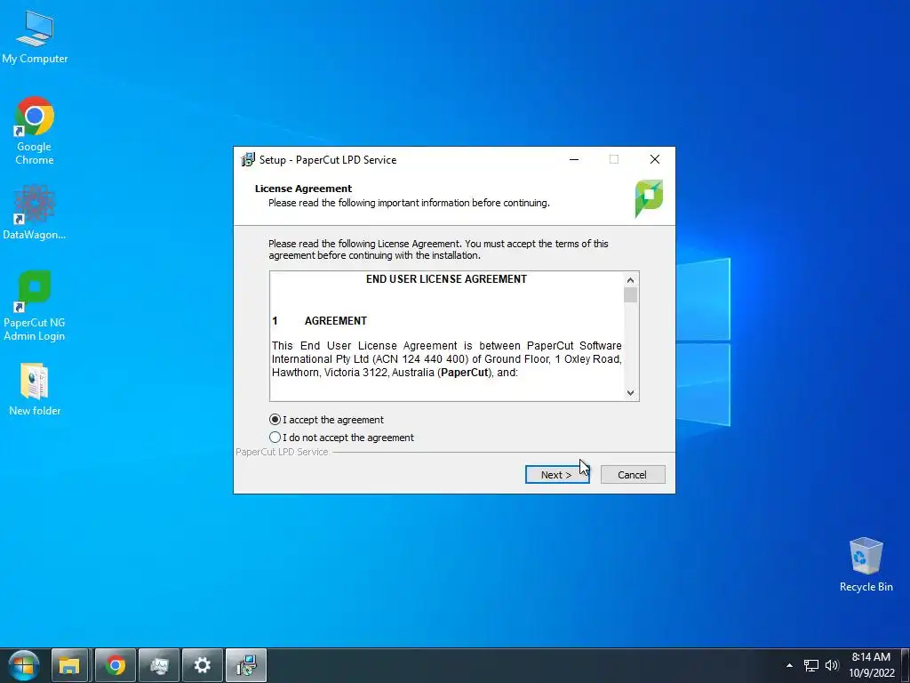
Task: Click the computer management taskbar icon
Action: click(159, 665)
